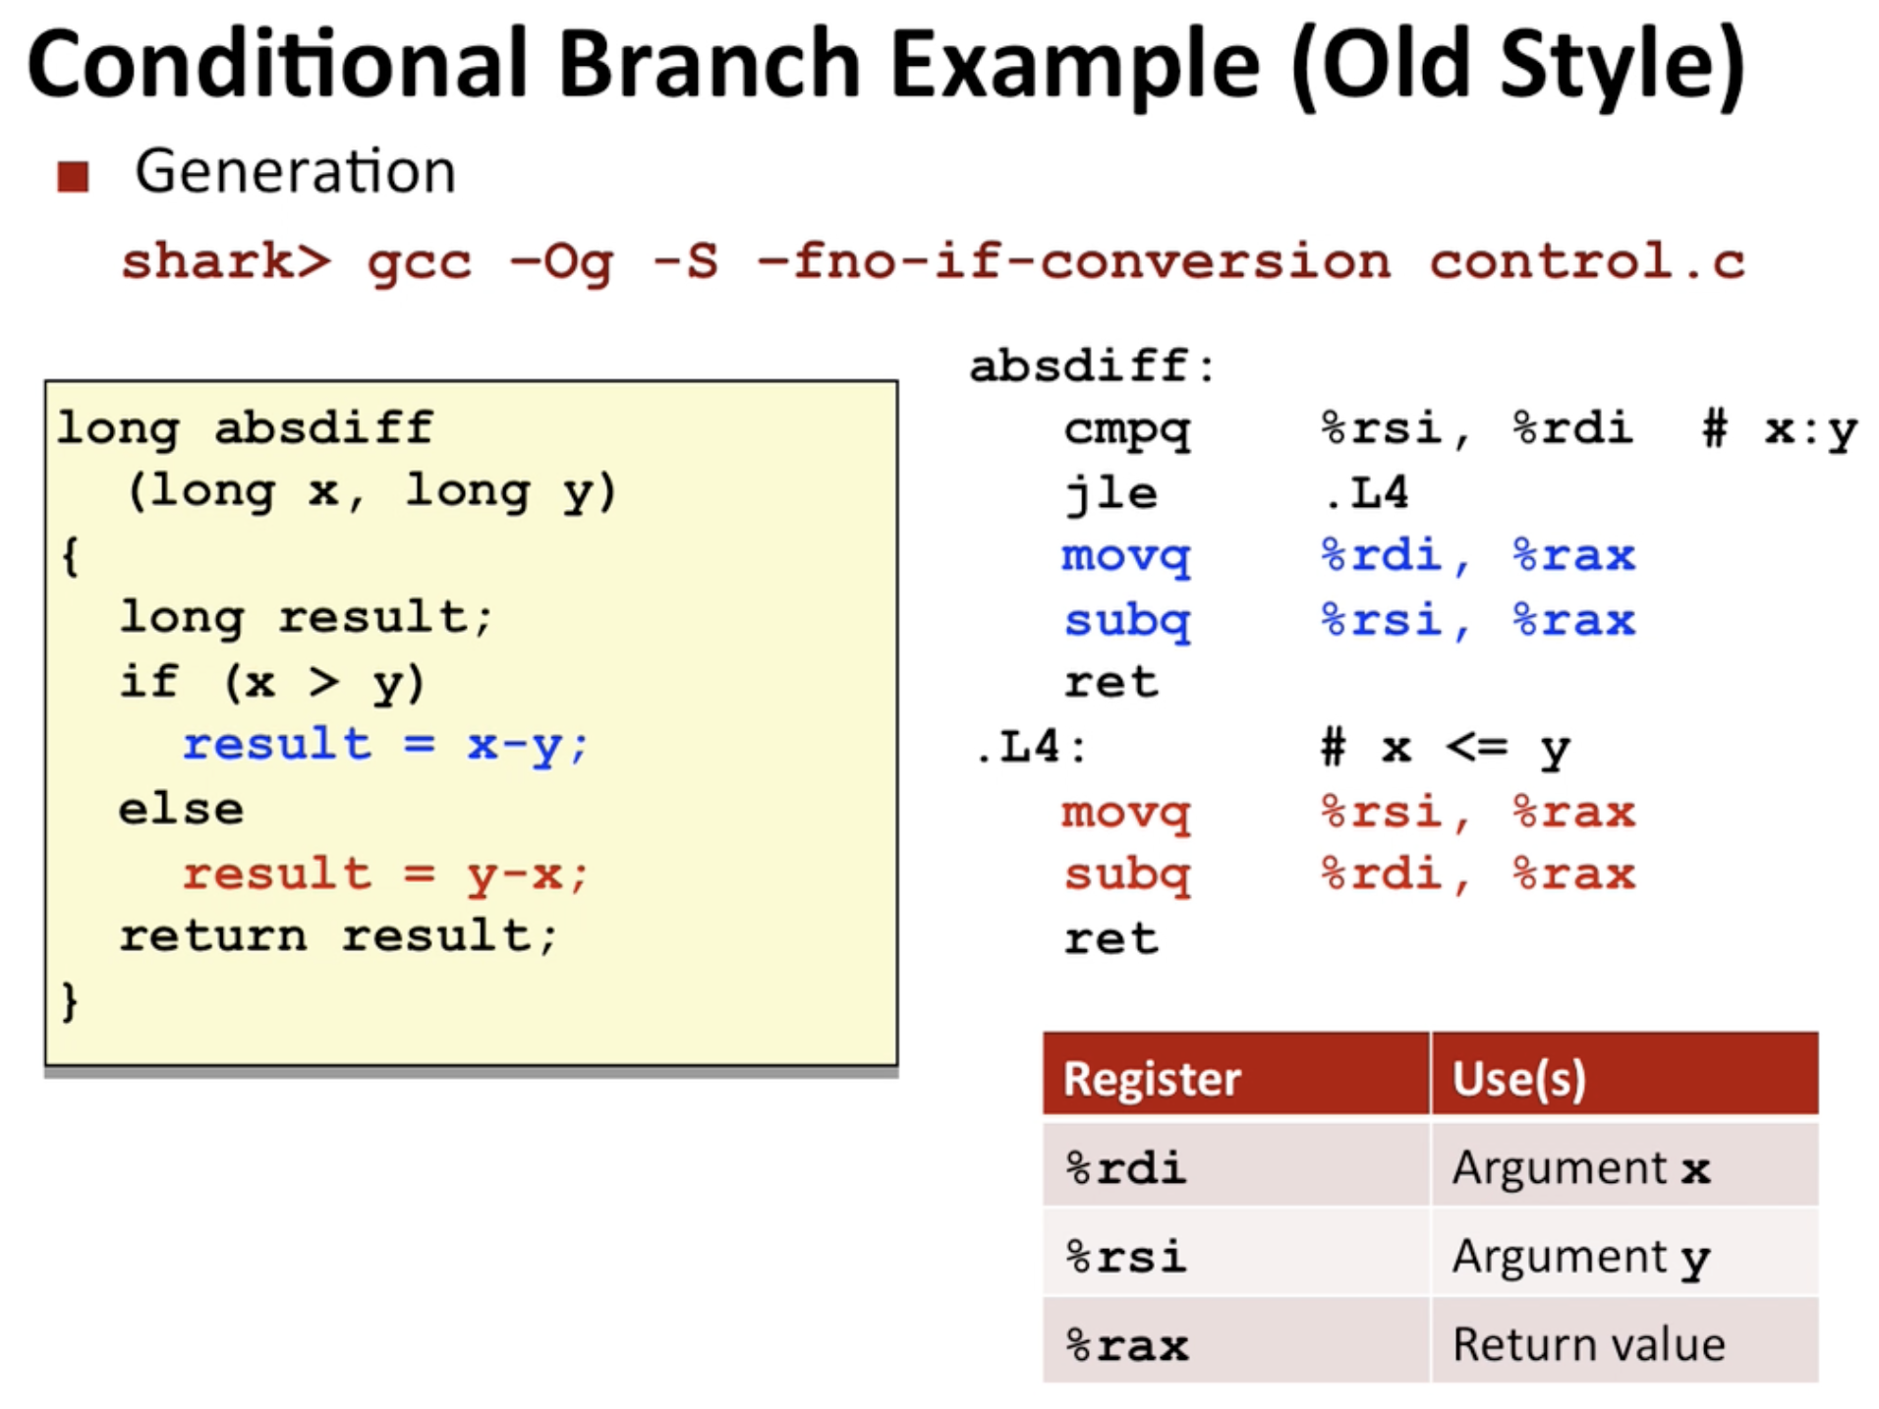Click the '(long x, long y)' parameter line
Image resolution: width=1879 pixels, height=1409 pixels.
[x=371, y=491]
